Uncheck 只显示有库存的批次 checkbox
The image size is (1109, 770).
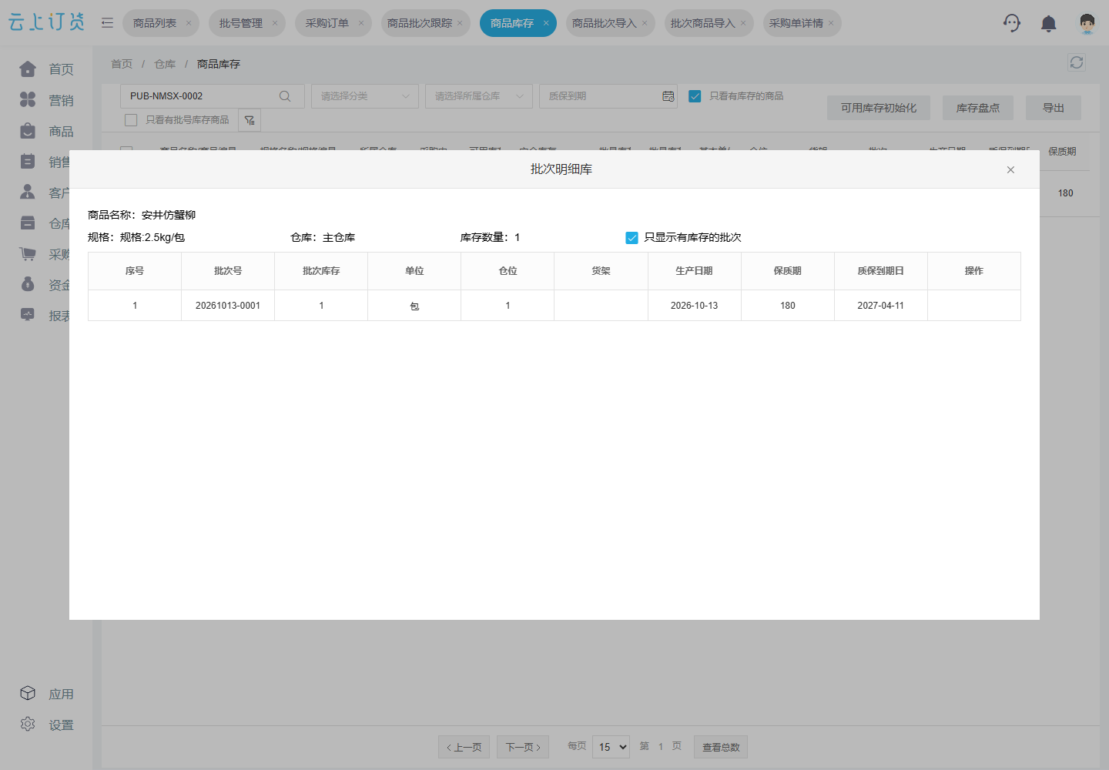coord(632,238)
